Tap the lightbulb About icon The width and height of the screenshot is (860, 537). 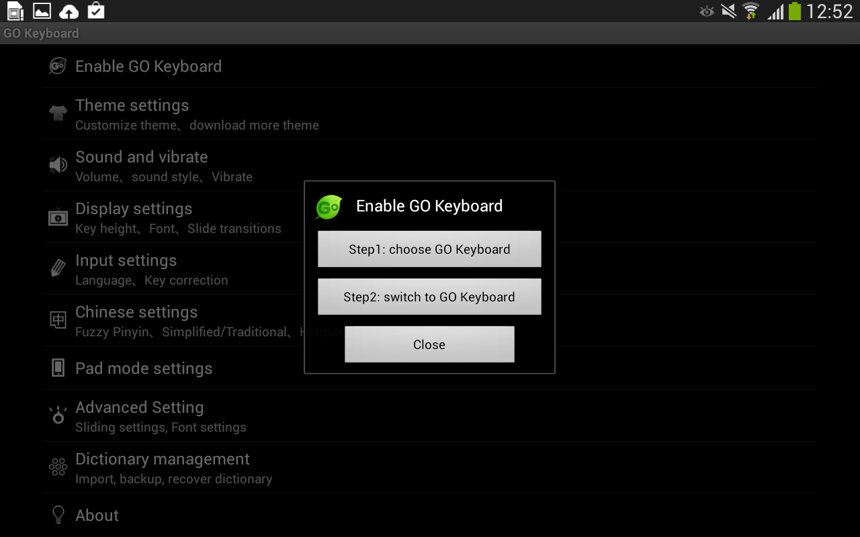pyautogui.click(x=58, y=515)
